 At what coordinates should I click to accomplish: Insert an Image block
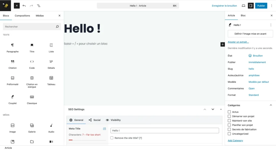pyautogui.click(x=12, y=128)
